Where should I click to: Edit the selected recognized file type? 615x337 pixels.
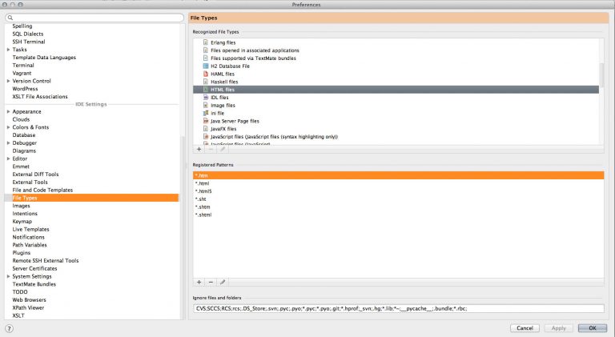[x=223, y=150]
